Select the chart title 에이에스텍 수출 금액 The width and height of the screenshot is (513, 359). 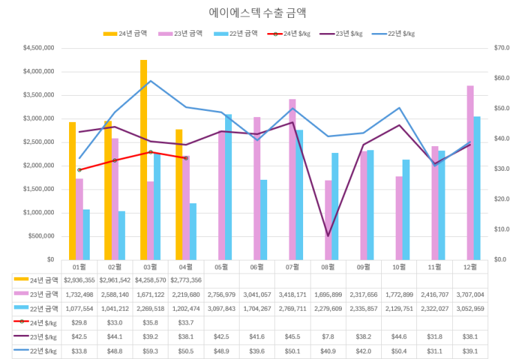pos(257,12)
